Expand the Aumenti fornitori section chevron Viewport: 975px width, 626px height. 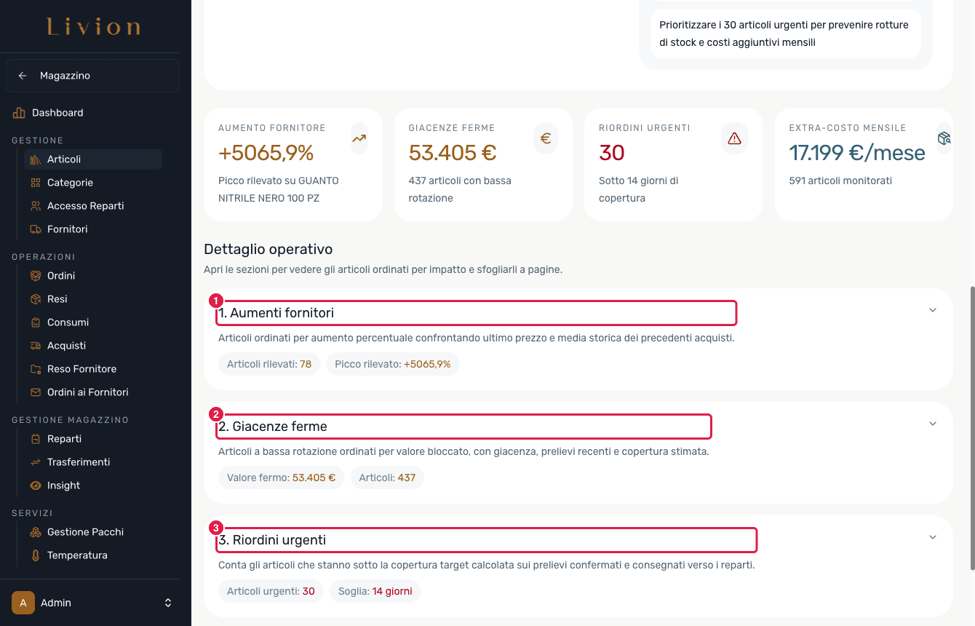933,310
